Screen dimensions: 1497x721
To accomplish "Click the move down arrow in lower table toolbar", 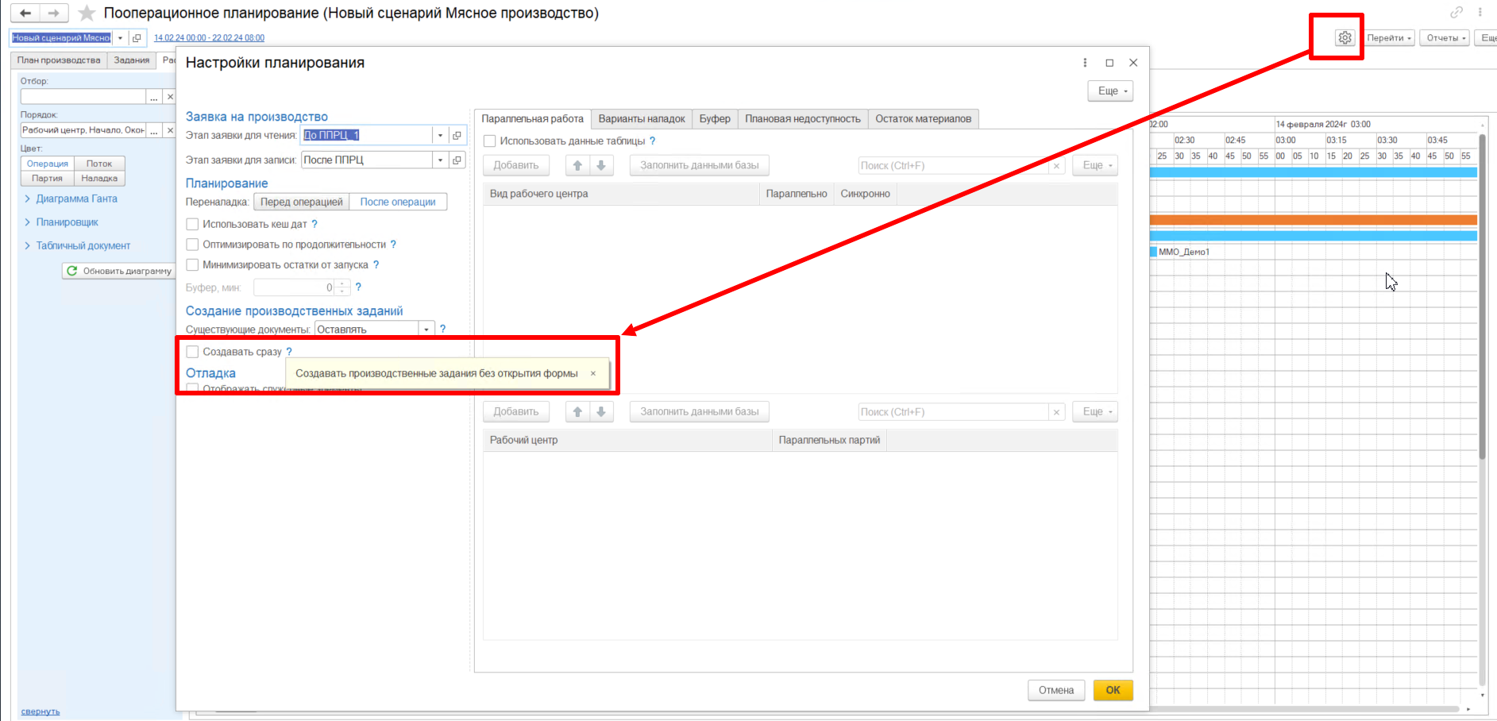I will tap(601, 412).
